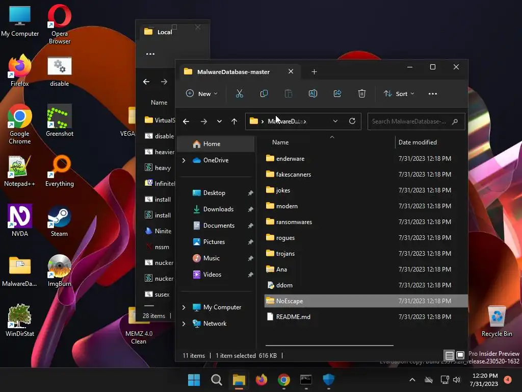The height and width of the screenshot is (392, 522).
Task: Sort by Name column header
Action: 280,142
